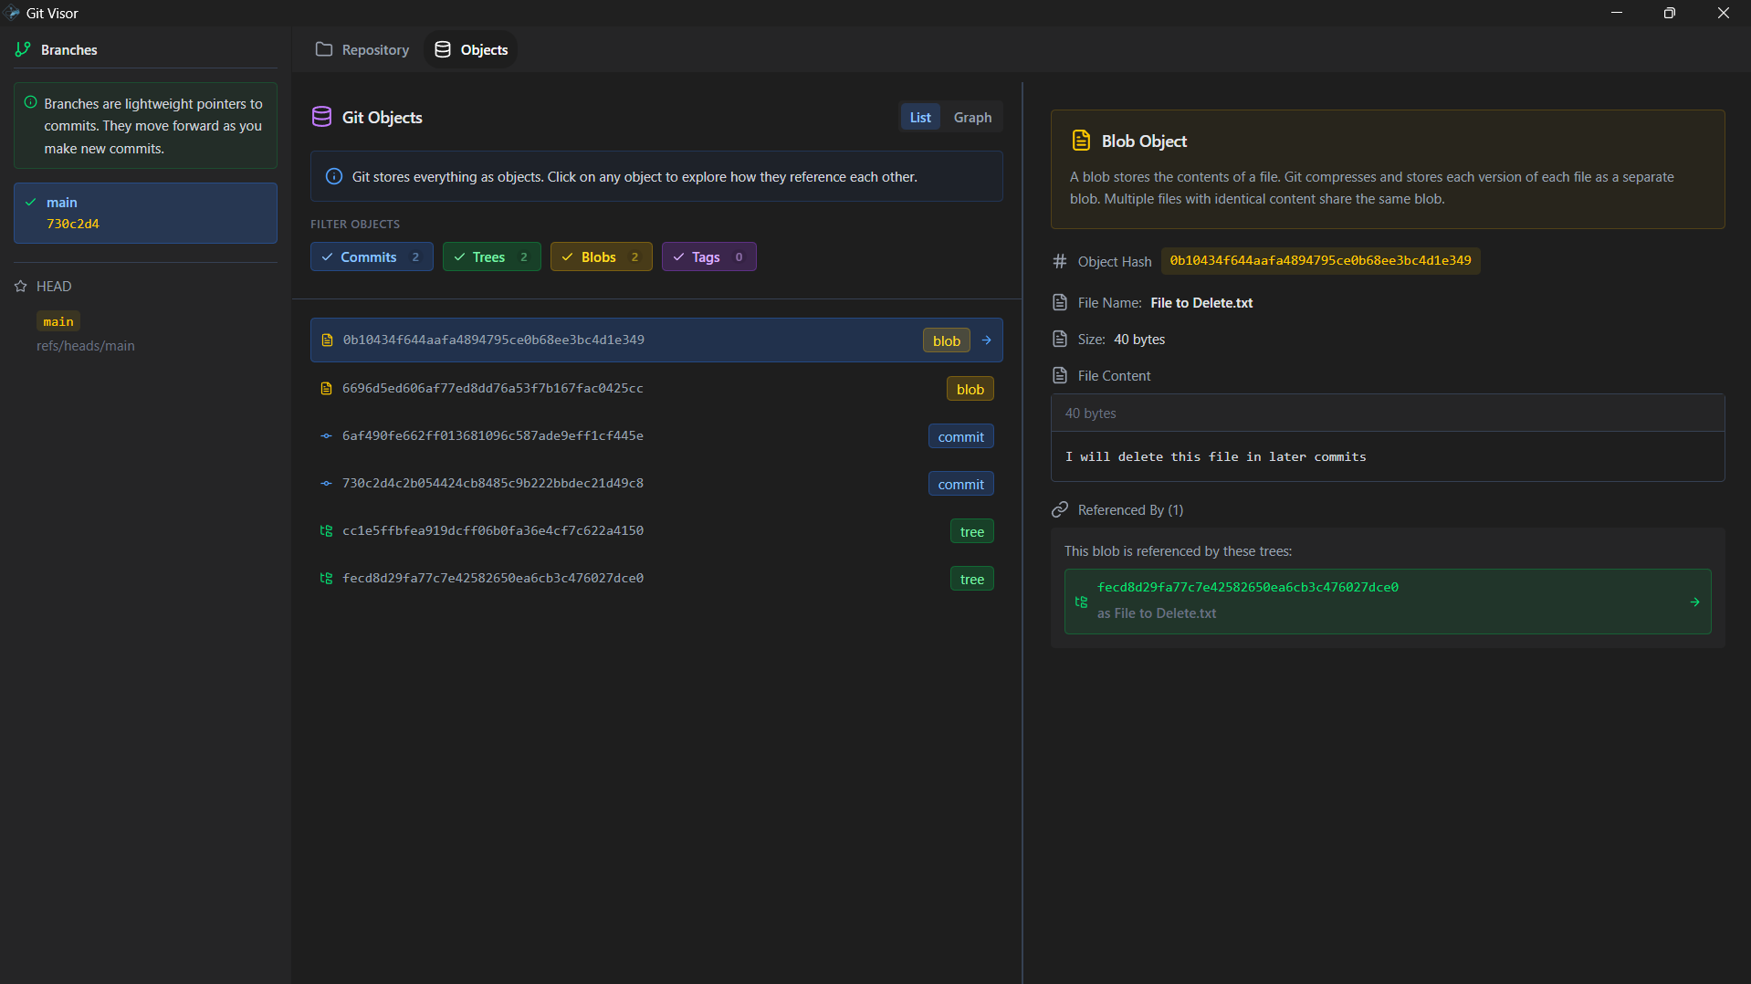Viewport: 1751px width, 984px height.
Task: Click the File Name value File to Delete.txt
Action: [1201, 303]
